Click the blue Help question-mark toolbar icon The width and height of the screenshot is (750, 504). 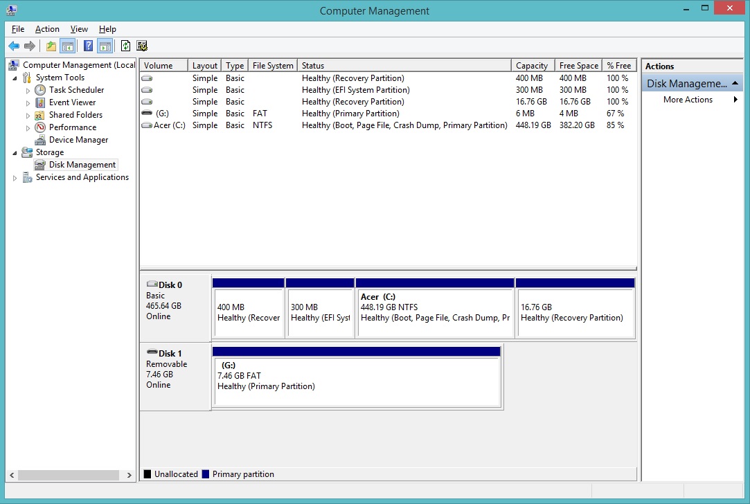pos(88,46)
